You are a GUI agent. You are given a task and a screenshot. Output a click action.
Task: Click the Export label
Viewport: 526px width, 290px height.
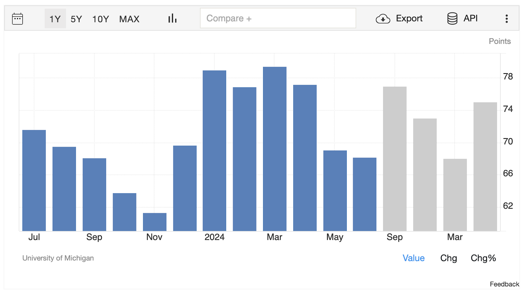click(x=409, y=18)
